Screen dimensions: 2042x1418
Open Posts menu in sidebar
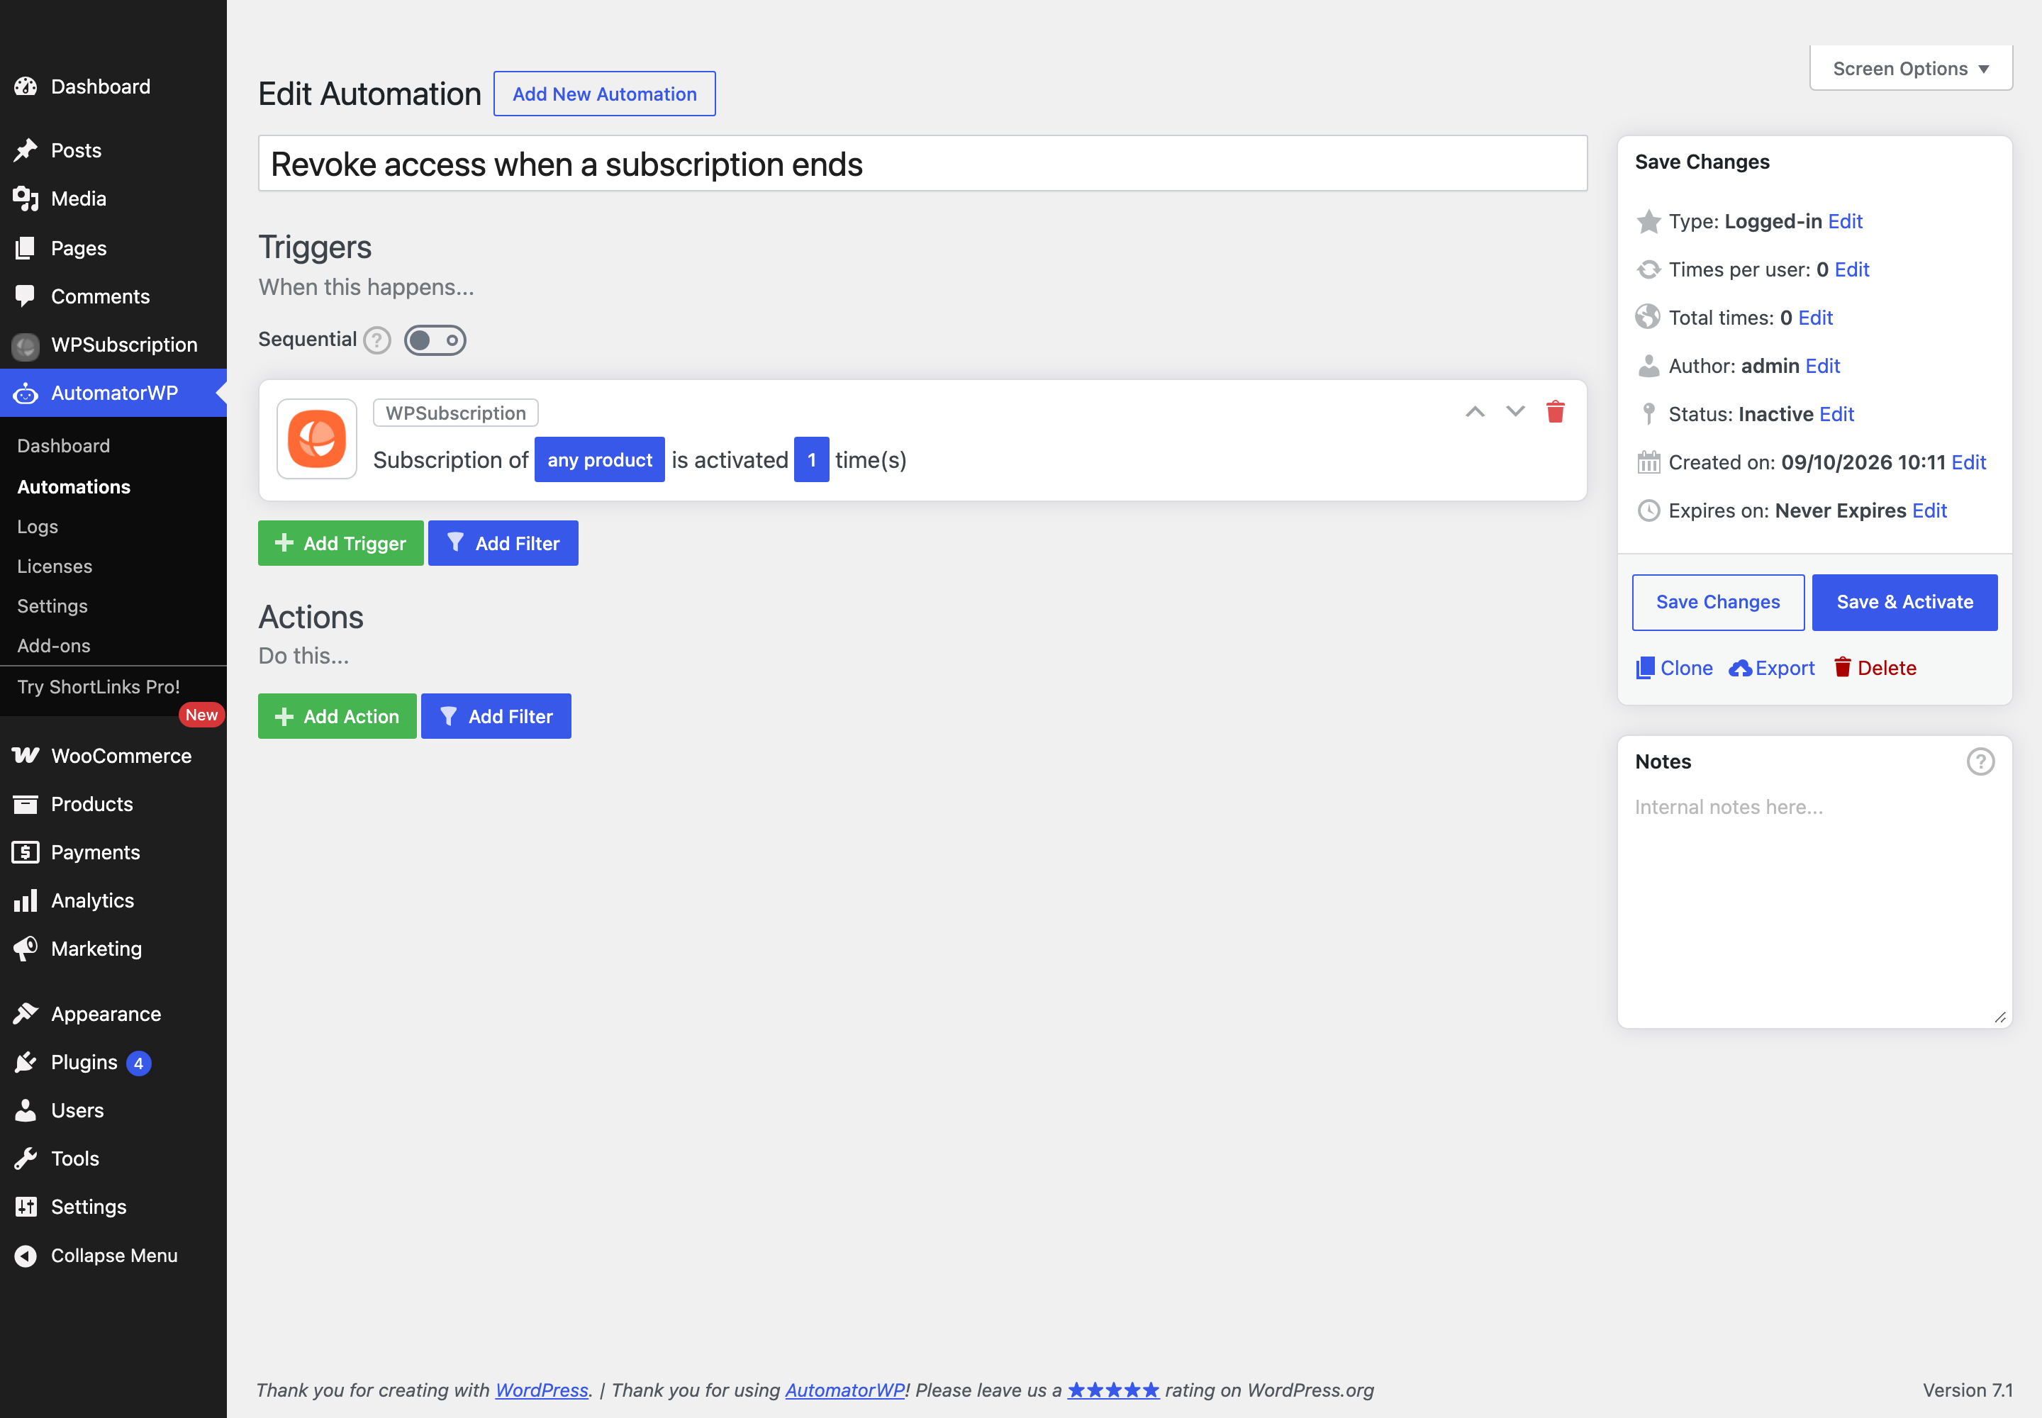113,151
